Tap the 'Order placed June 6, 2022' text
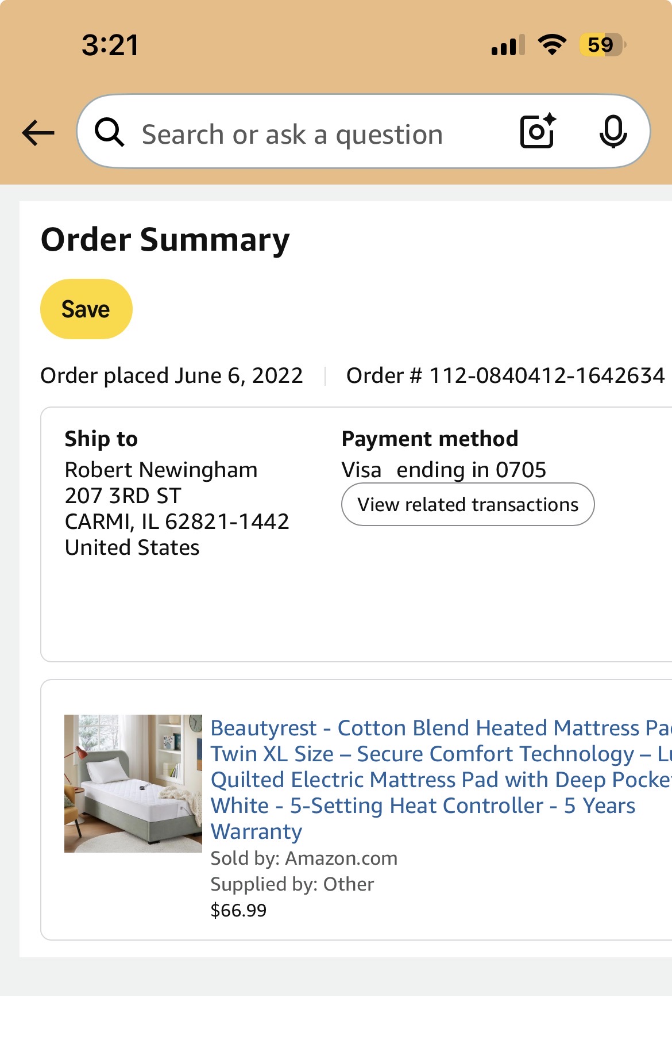Screen dimensions: 672x1047 tap(171, 375)
